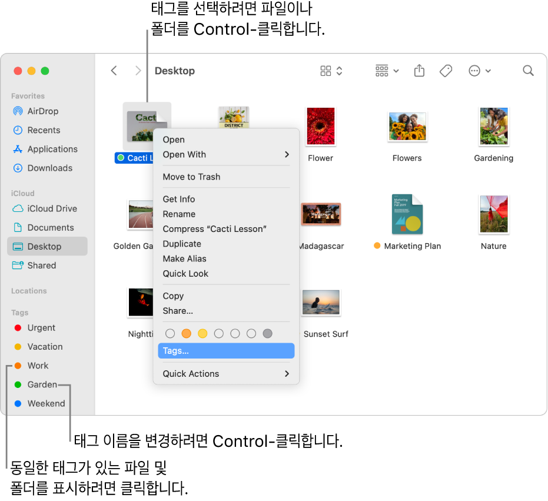Image resolution: width=548 pixels, height=501 pixels.
Task: Select AirDrop in the sidebar
Action: coord(47,111)
